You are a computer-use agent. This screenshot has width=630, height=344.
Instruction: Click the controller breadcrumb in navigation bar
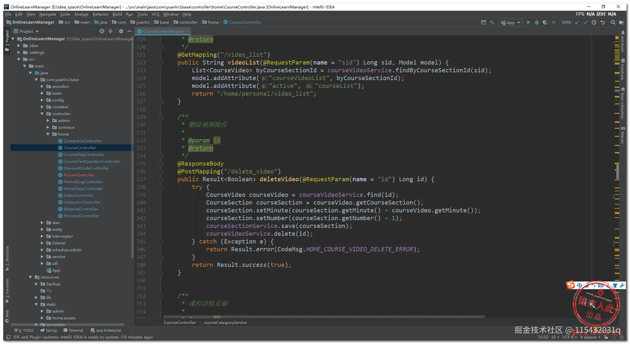[x=186, y=22]
